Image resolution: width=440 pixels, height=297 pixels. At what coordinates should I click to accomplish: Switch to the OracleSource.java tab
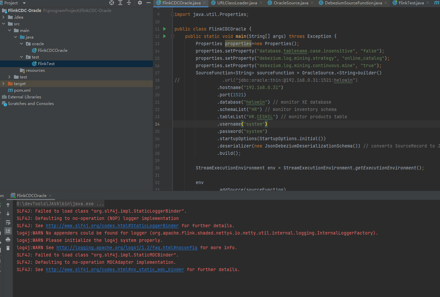(x=291, y=3)
